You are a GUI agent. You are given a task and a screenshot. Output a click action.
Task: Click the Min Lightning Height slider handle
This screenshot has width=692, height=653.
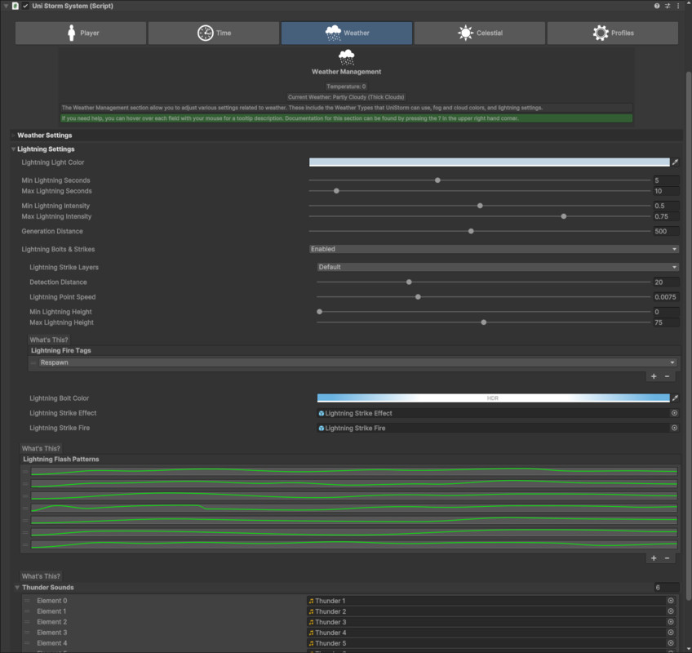320,312
